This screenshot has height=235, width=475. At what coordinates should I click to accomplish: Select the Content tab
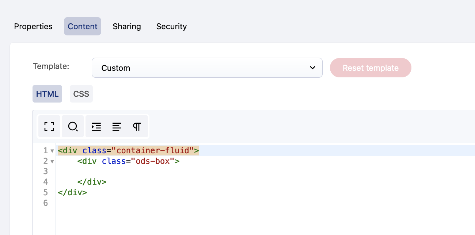tap(83, 27)
